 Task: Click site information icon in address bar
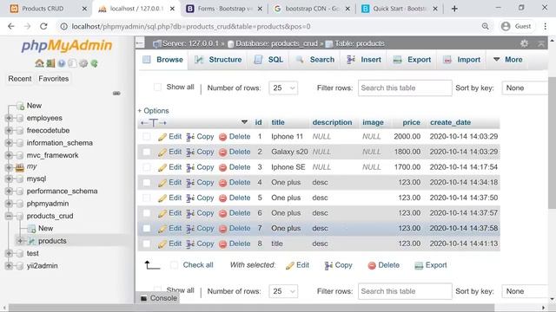[63, 26]
